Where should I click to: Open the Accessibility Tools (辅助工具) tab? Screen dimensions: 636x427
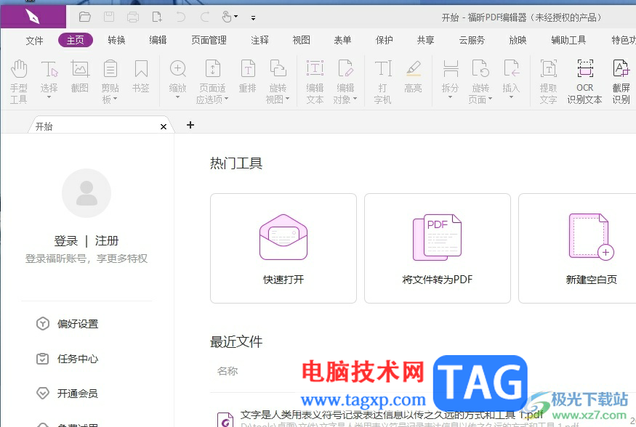568,40
